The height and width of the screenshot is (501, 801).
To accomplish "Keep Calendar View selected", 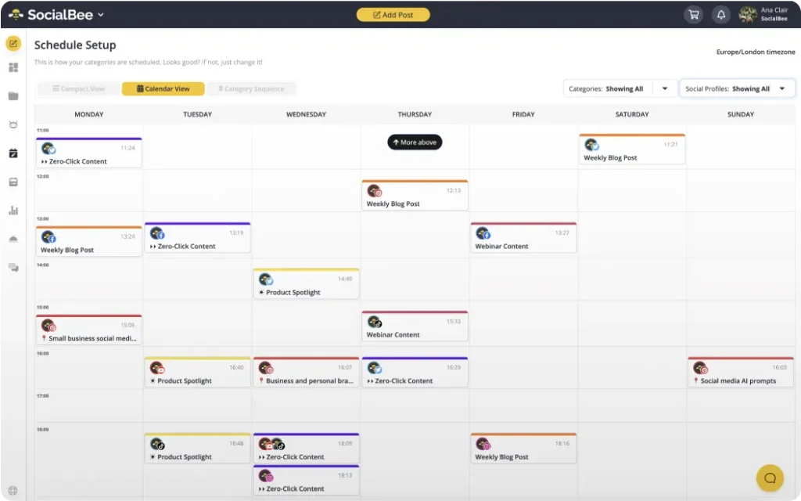I will coord(163,88).
